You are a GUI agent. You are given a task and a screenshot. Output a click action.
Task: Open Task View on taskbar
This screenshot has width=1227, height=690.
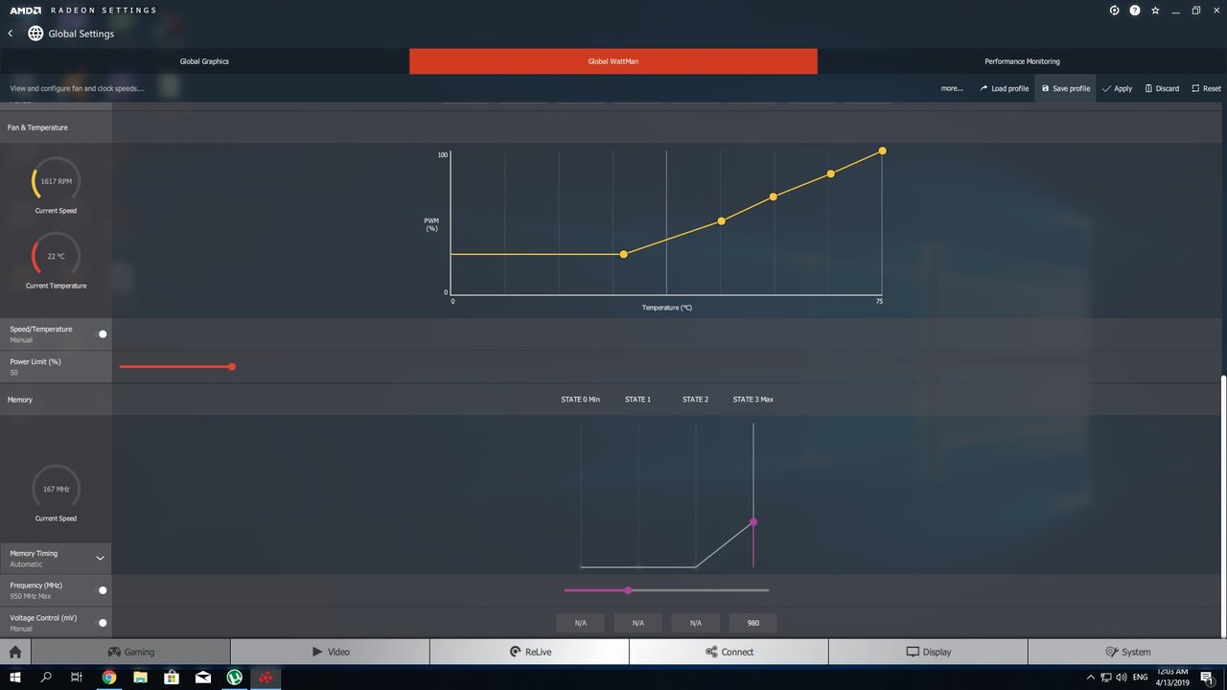pos(77,678)
